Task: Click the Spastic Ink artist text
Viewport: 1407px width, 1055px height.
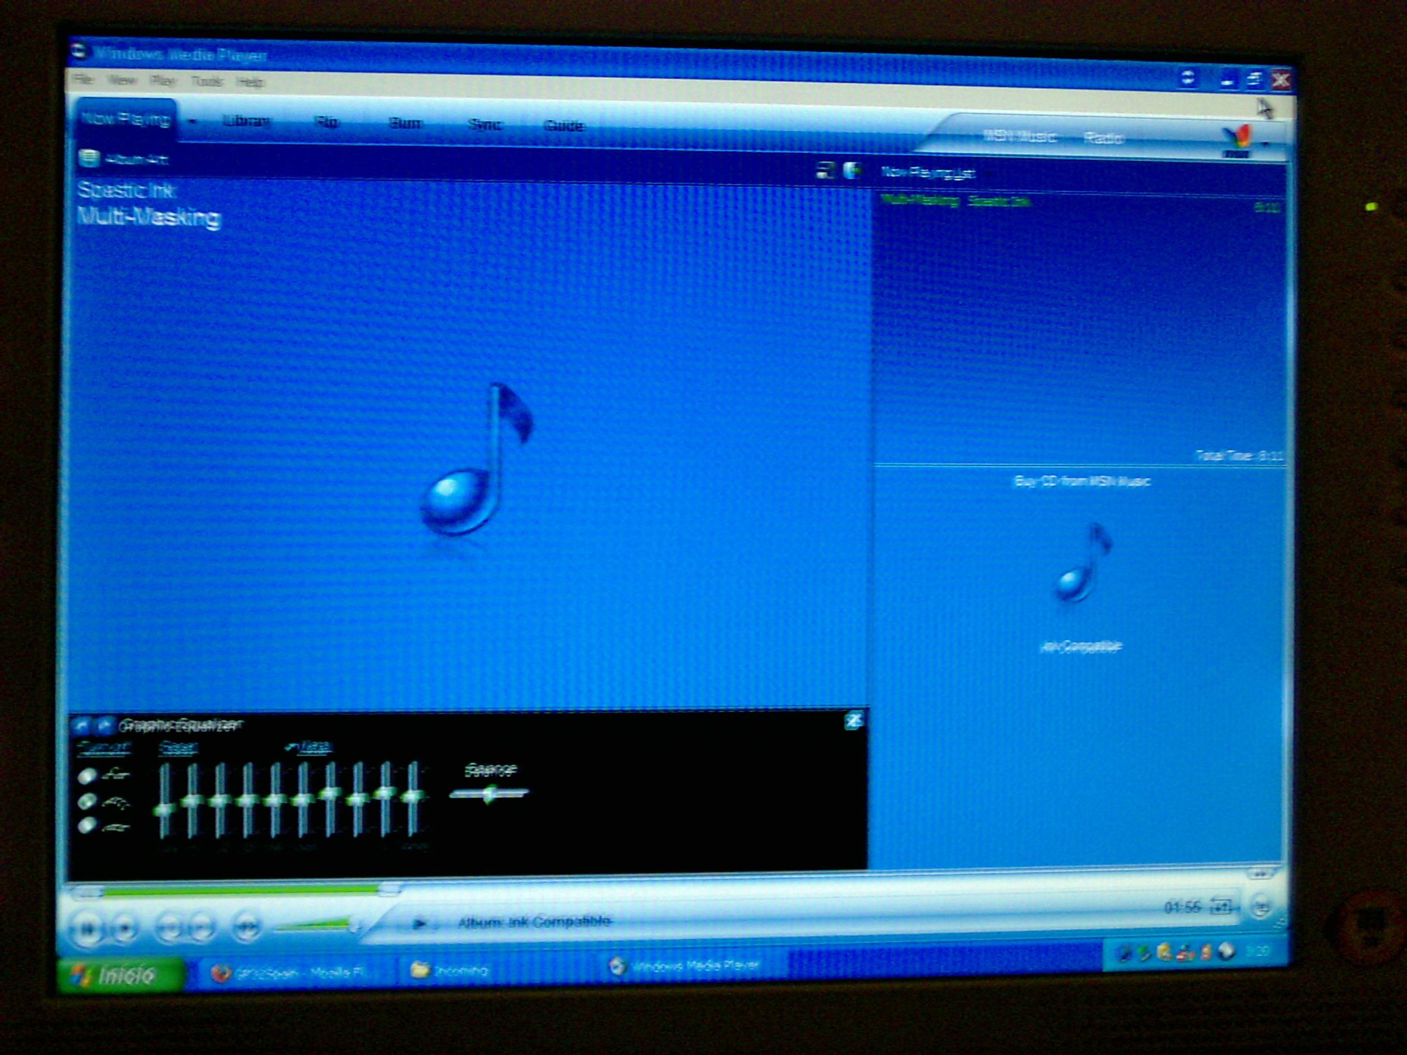Action: 126,189
